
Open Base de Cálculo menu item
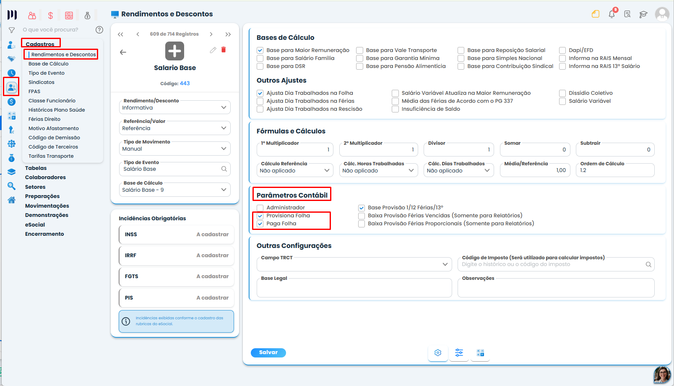click(x=49, y=64)
